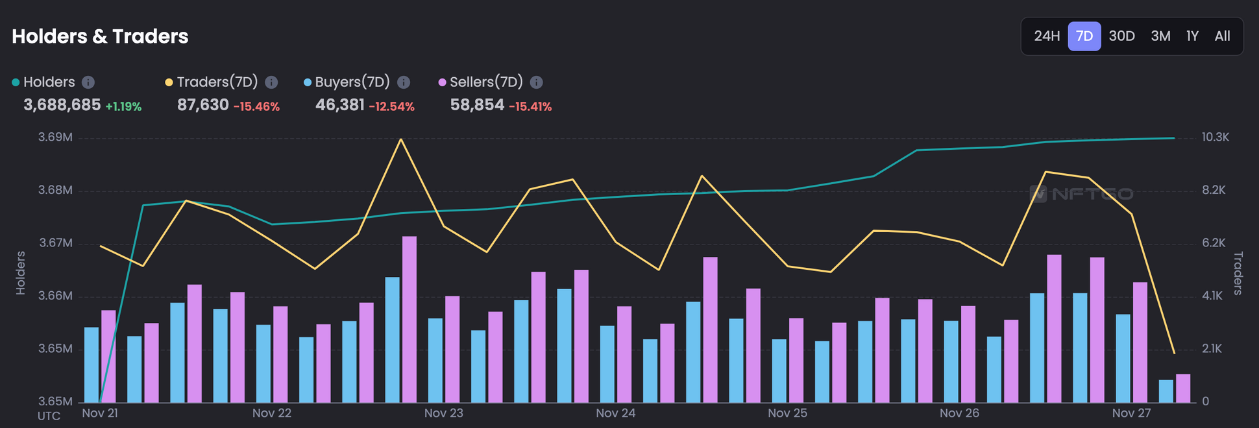Click the yellow Traders legend dot
Screen dimensions: 1259x428
(x=169, y=82)
